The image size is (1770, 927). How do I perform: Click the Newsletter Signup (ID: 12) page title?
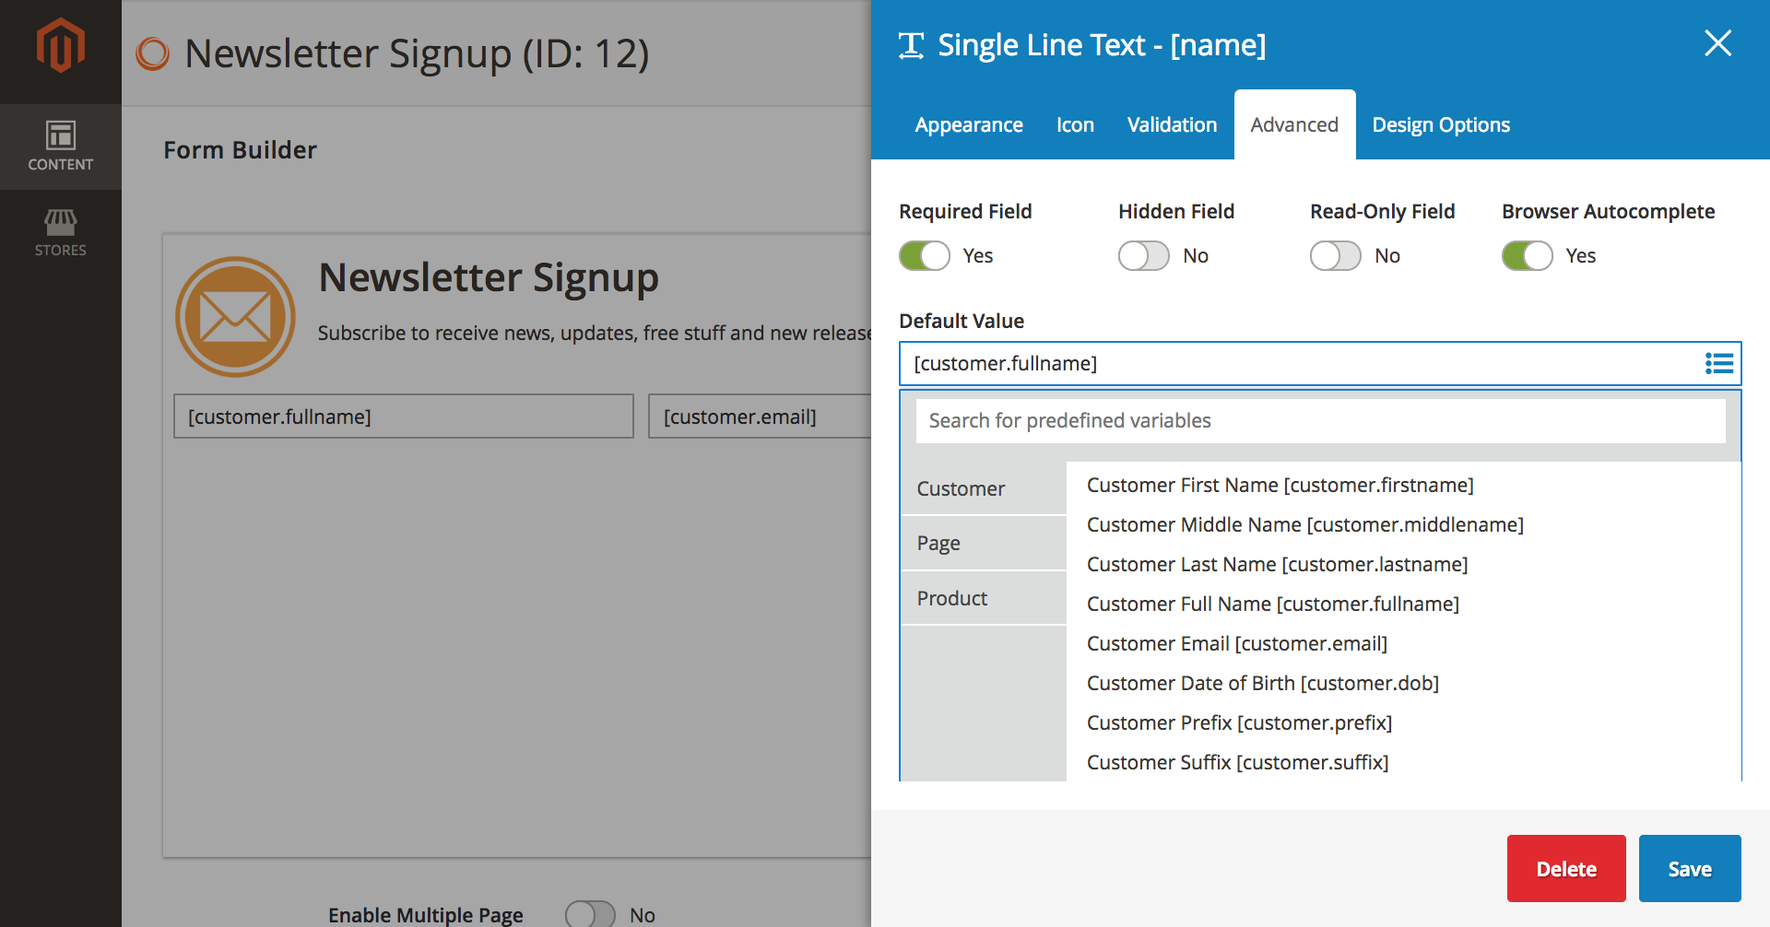tap(417, 53)
